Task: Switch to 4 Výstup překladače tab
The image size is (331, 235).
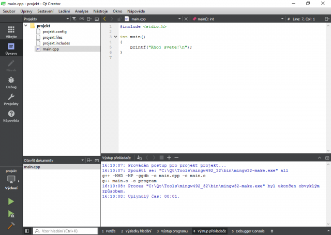Action: [x=209, y=231]
